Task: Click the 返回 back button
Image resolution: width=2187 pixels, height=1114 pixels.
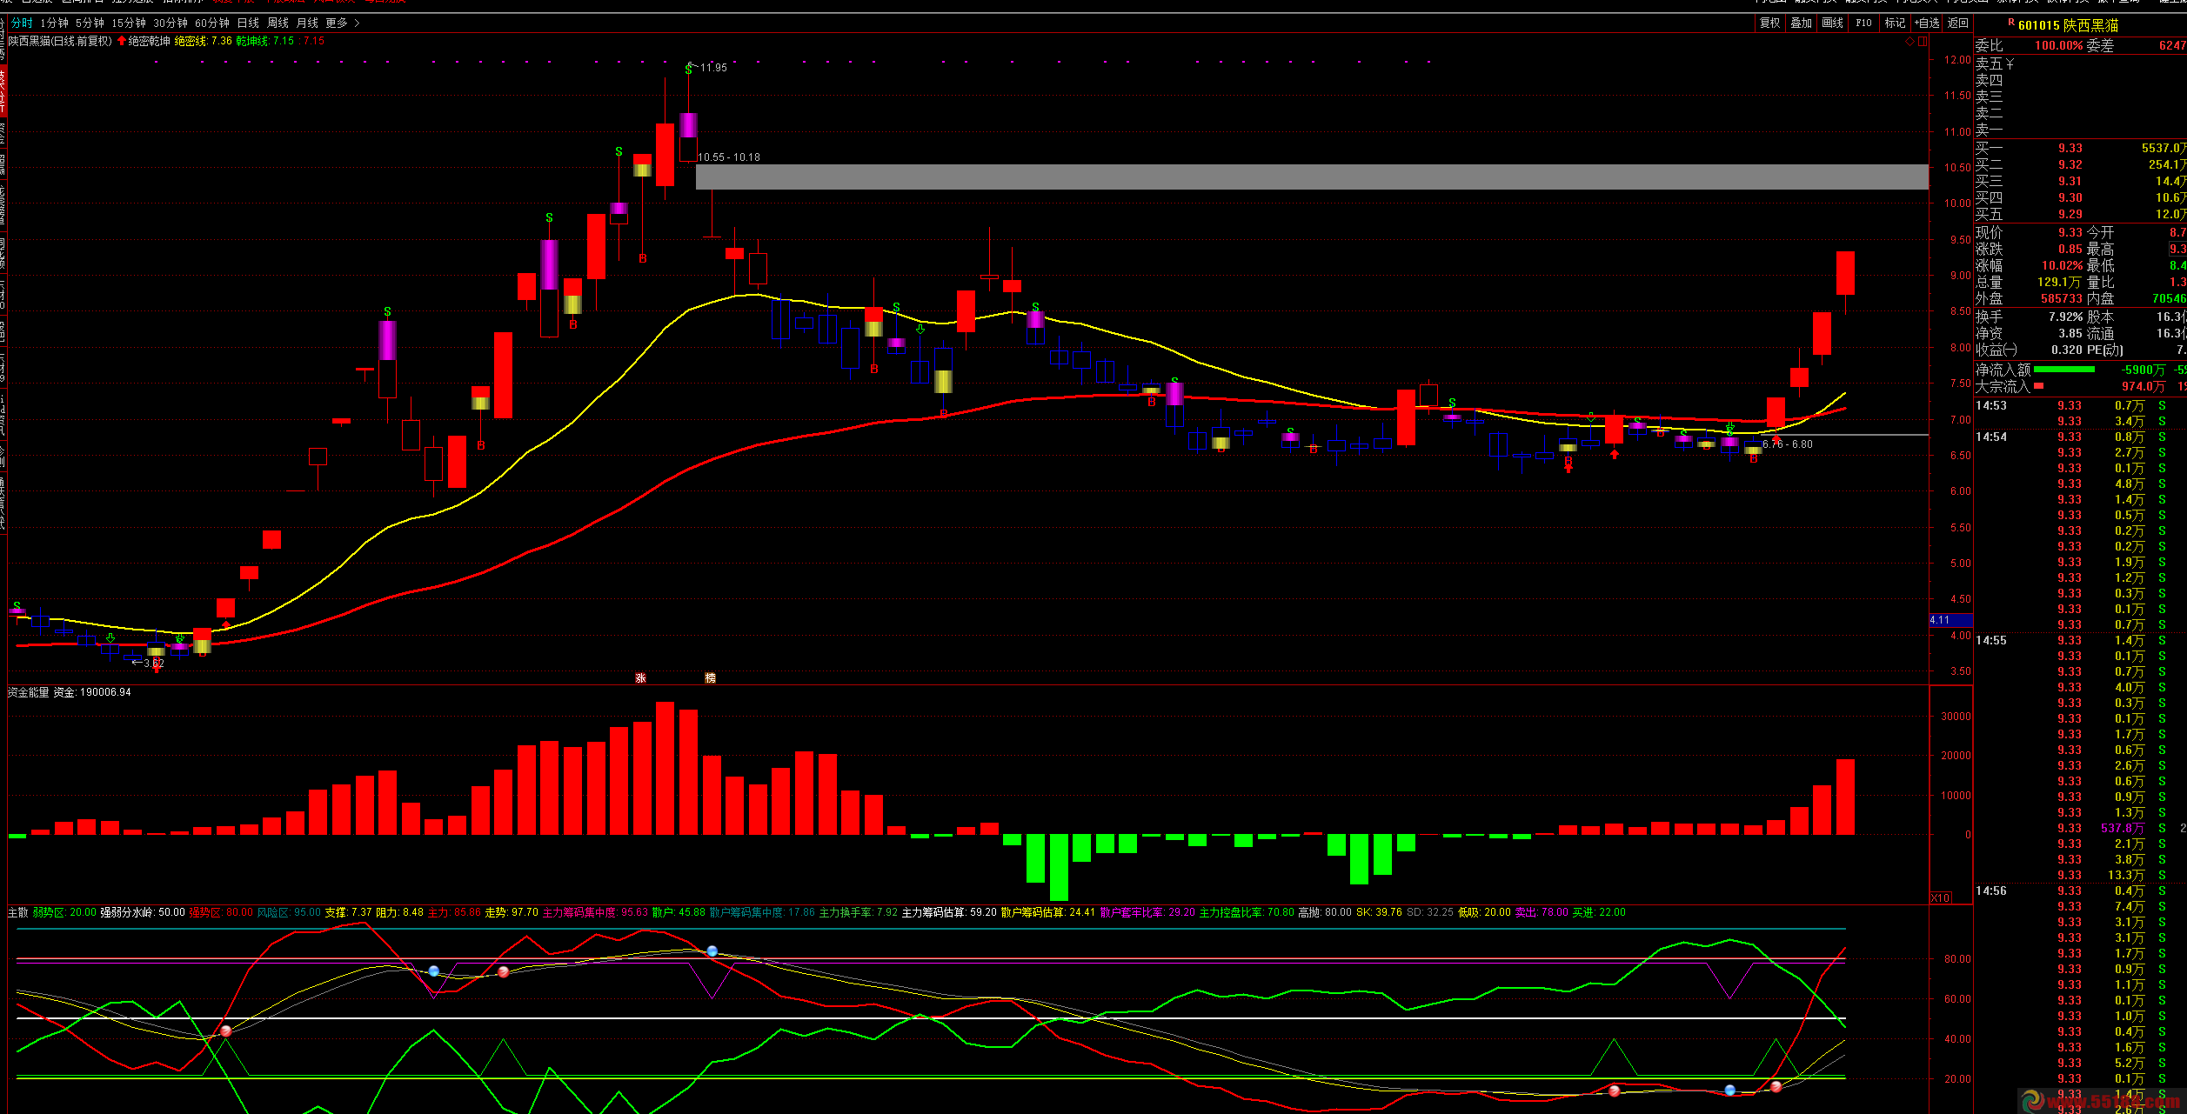Action: 1957,23
